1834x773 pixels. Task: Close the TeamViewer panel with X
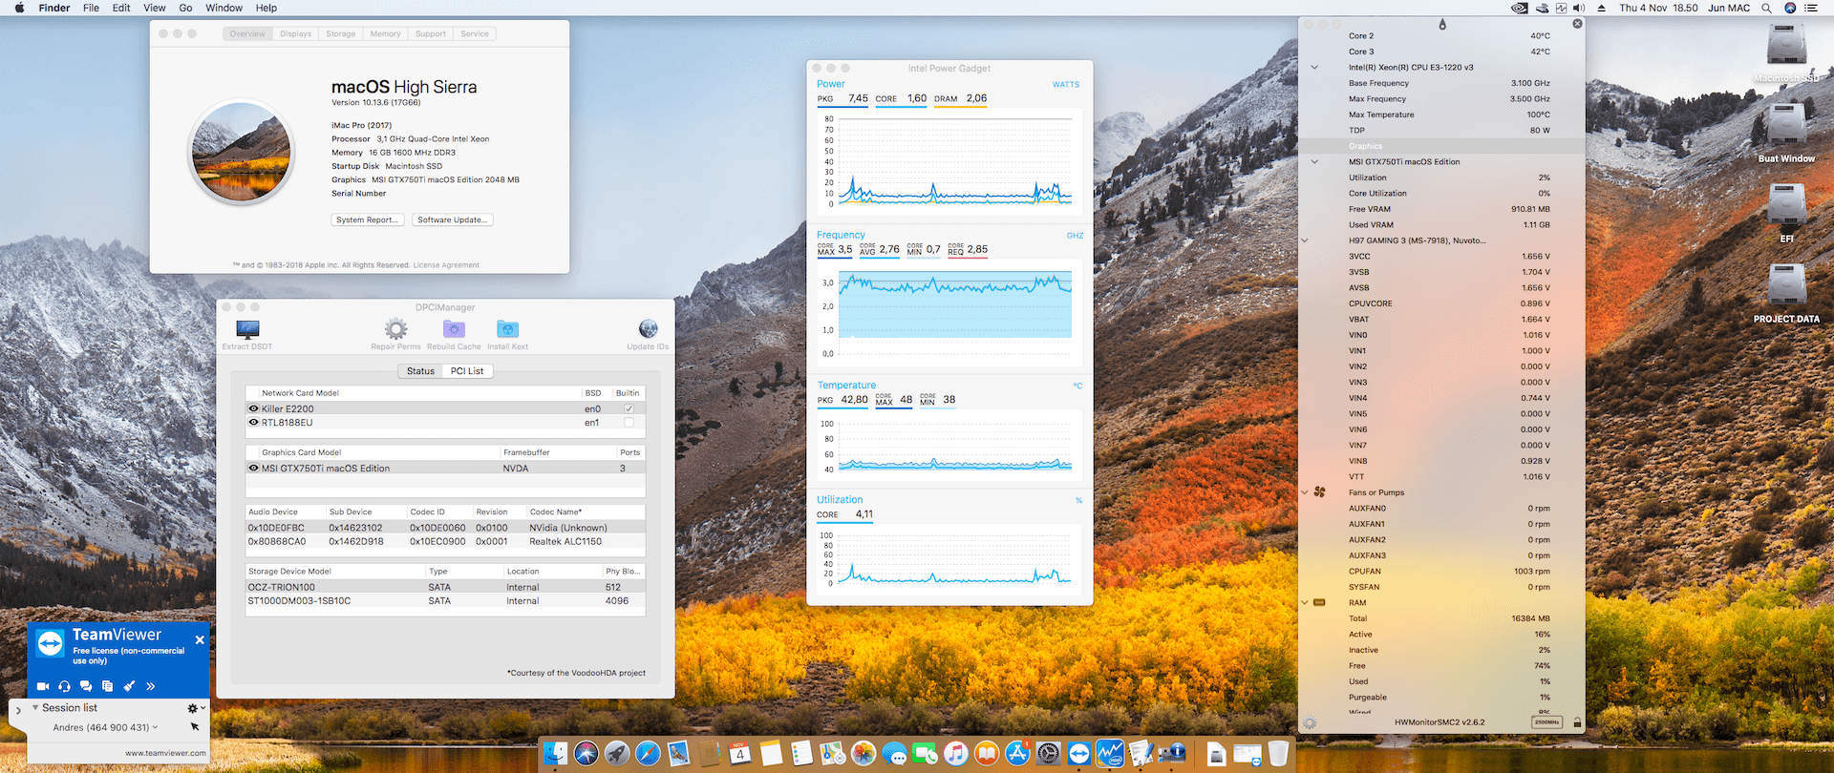[x=200, y=640]
